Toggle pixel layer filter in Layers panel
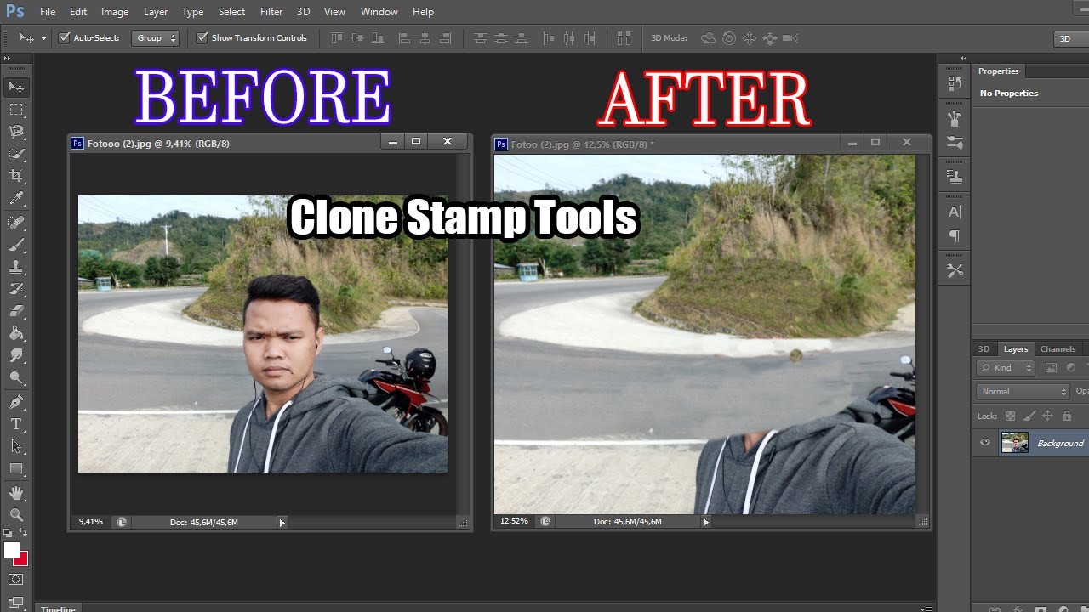1089x612 pixels. (1051, 368)
